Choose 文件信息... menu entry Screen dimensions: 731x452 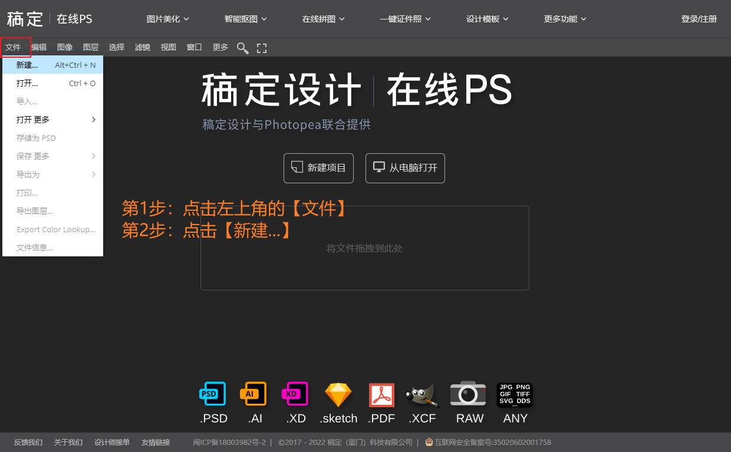pyautogui.click(x=53, y=248)
